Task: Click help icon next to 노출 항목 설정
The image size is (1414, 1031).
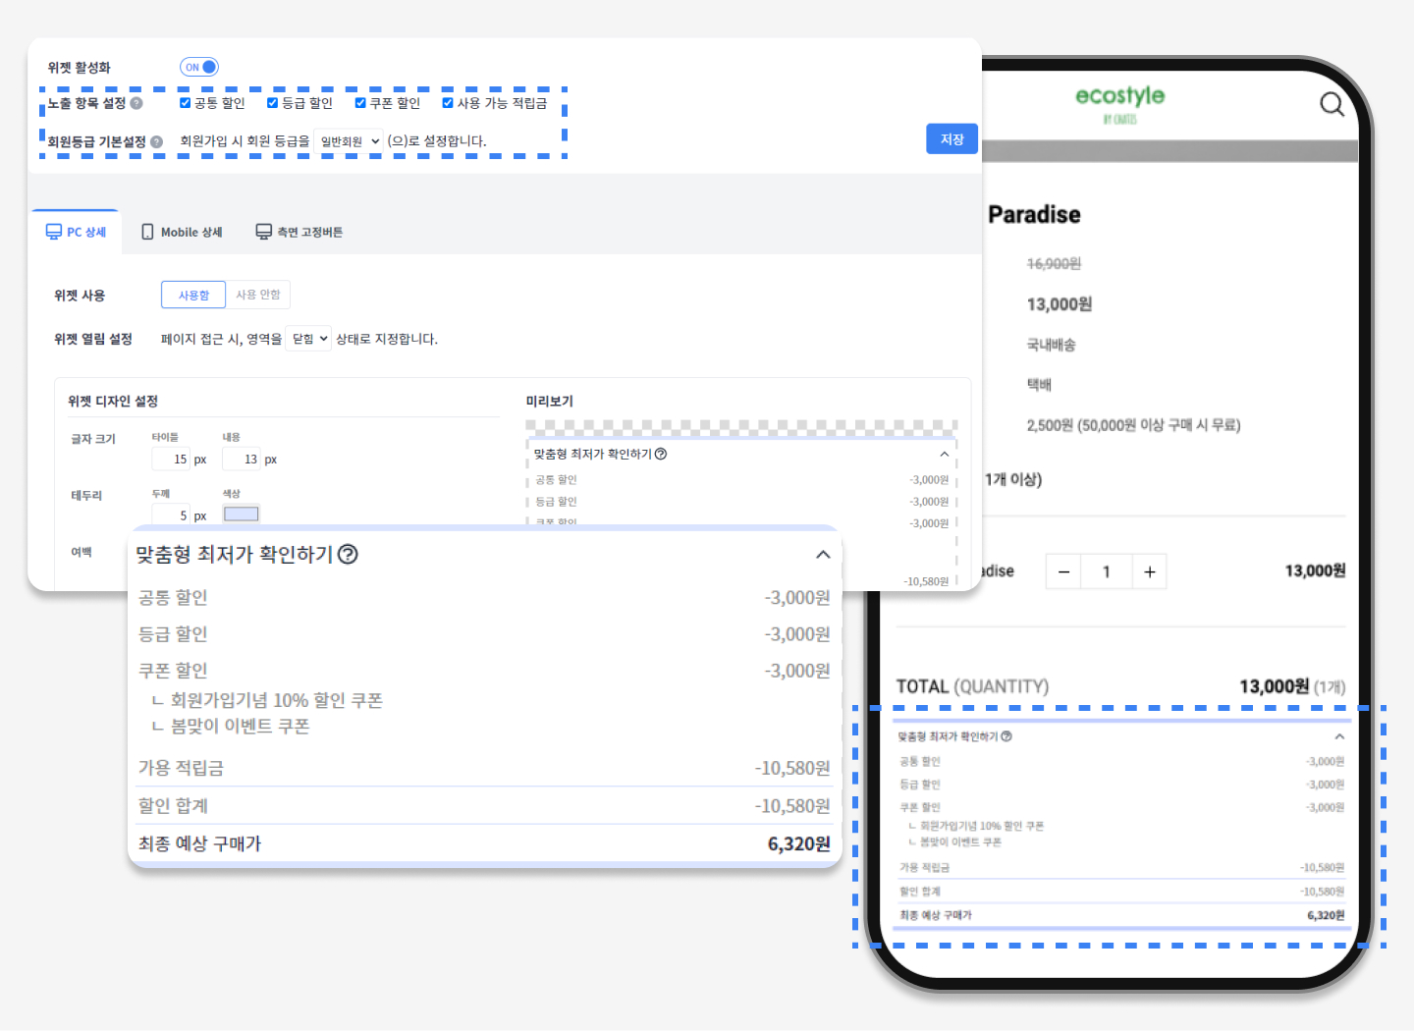Action: [136, 103]
